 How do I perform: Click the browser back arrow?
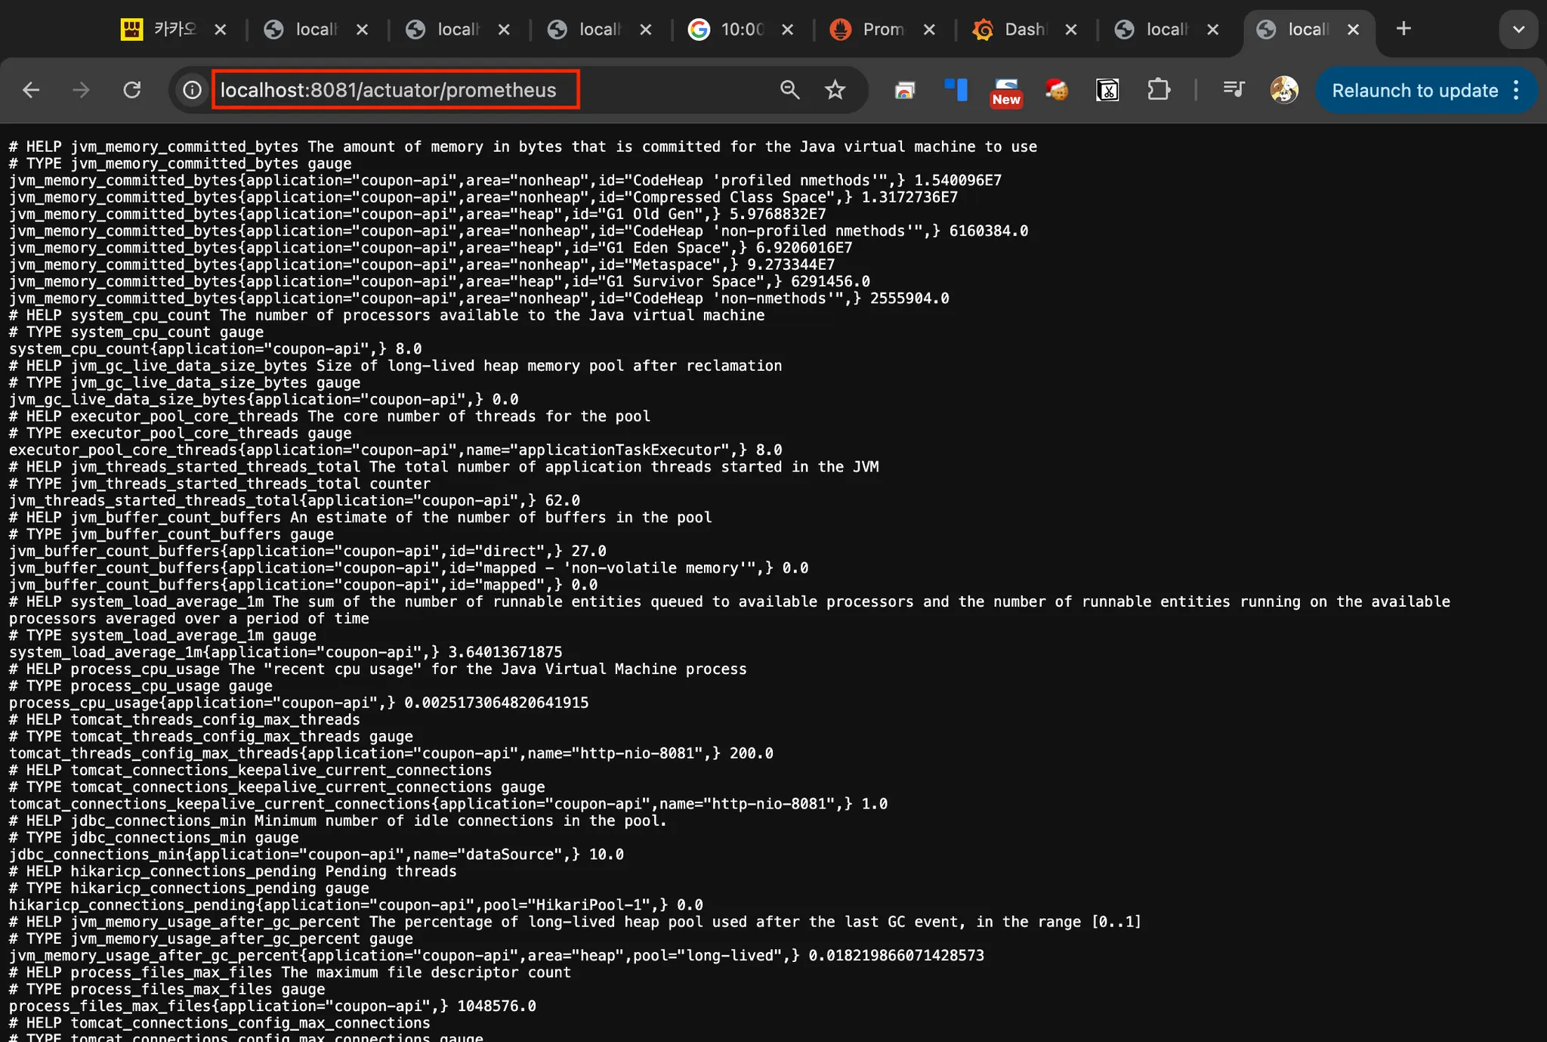pyautogui.click(x=31, y=90)
